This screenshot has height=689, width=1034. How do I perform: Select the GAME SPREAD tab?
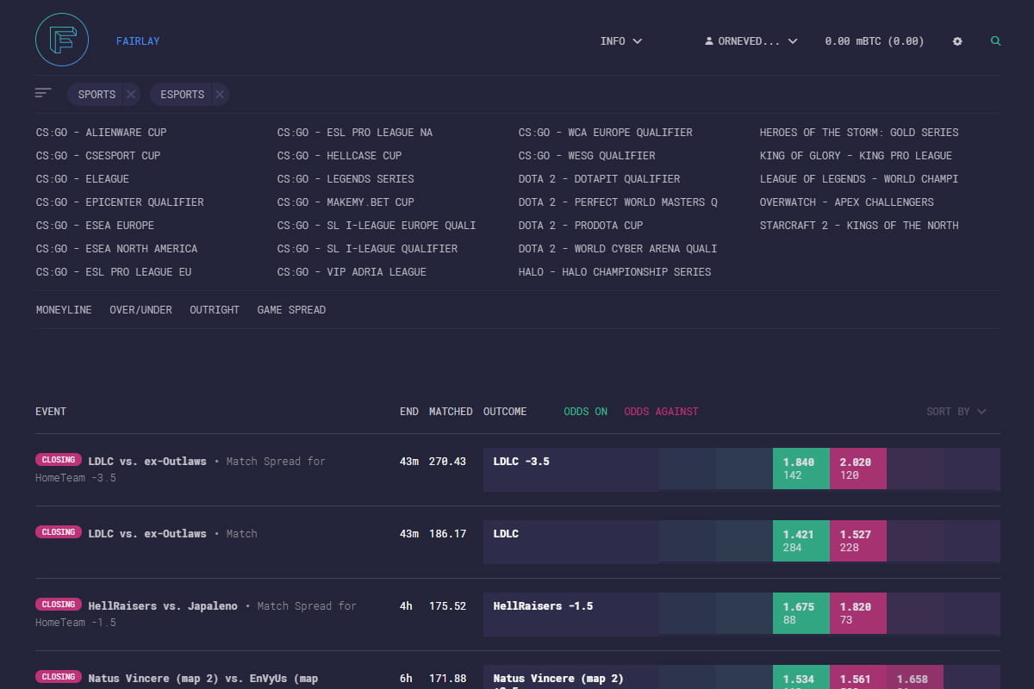click(x=291, y=310)
